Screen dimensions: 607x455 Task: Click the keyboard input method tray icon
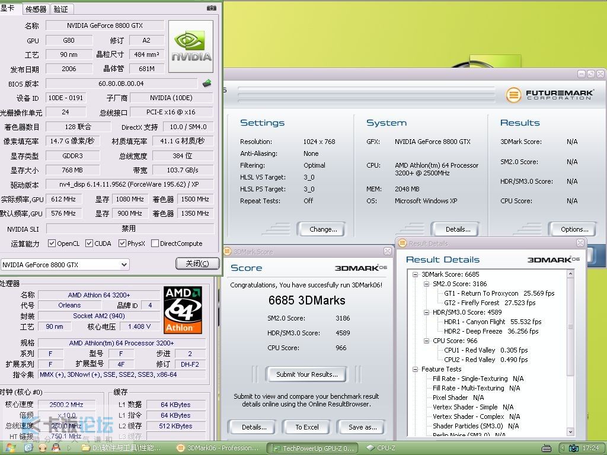click(546, 448)
